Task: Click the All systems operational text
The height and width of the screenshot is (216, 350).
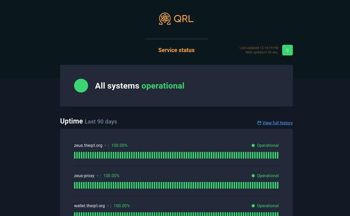Action: click(x=140, y=86)
